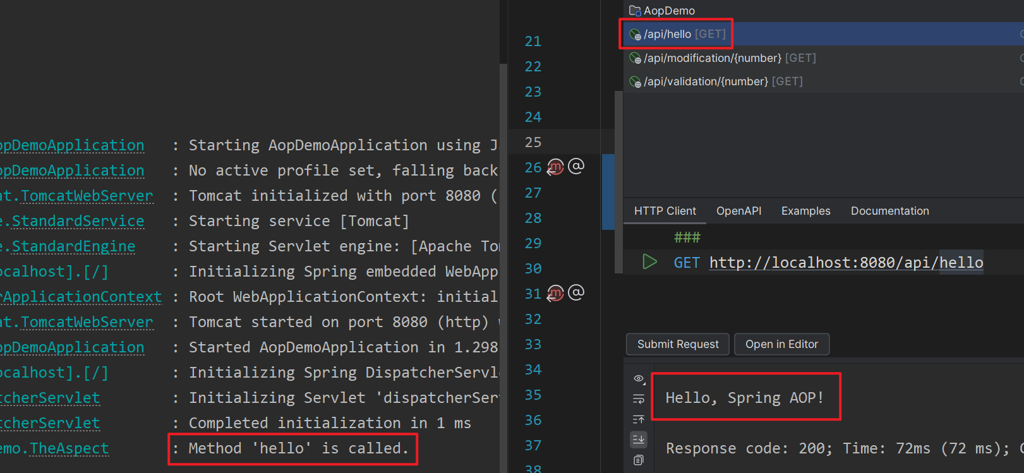
Task: Open the Examples tab
Action: click(x=805, y=211)
